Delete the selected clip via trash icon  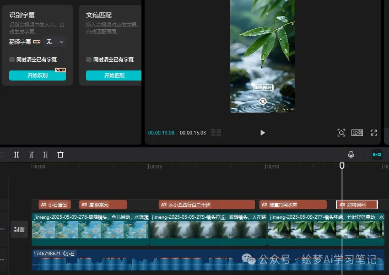pos(60,155)
